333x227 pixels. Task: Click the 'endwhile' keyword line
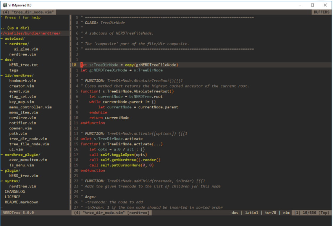coord(98,112)
